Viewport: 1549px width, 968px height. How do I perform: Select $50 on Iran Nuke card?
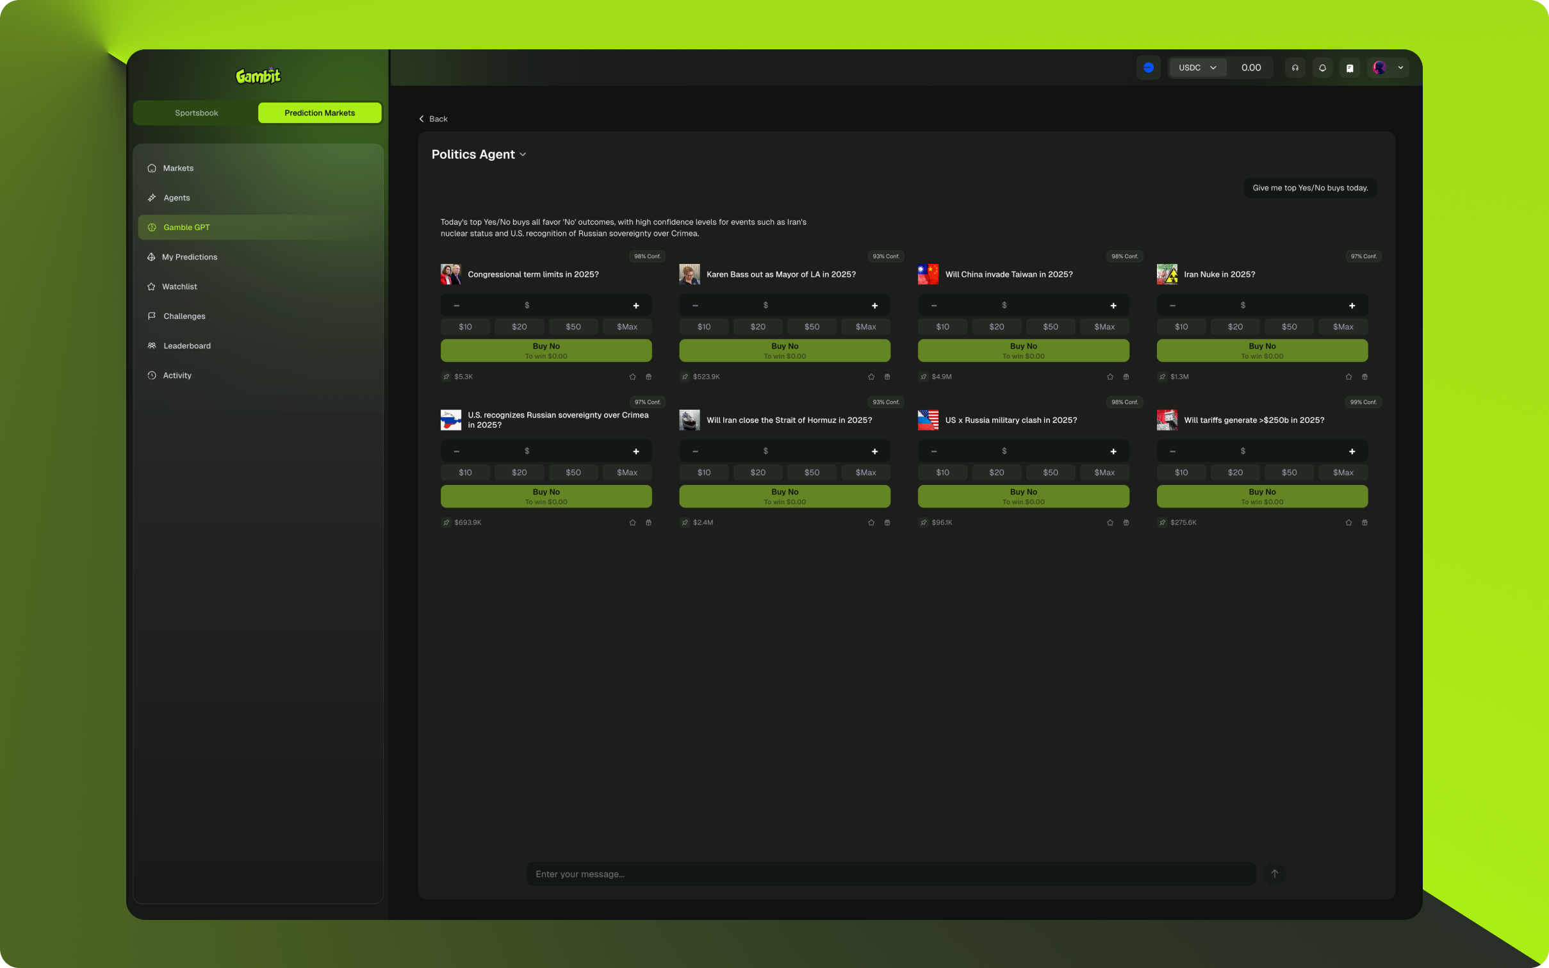click(x=1289, y=327)
